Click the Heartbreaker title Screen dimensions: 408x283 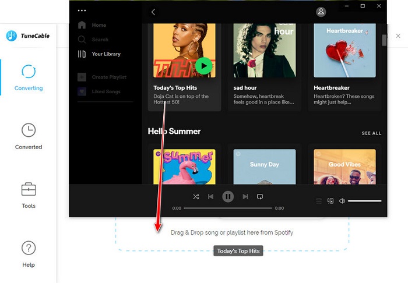tap(332, 88)
